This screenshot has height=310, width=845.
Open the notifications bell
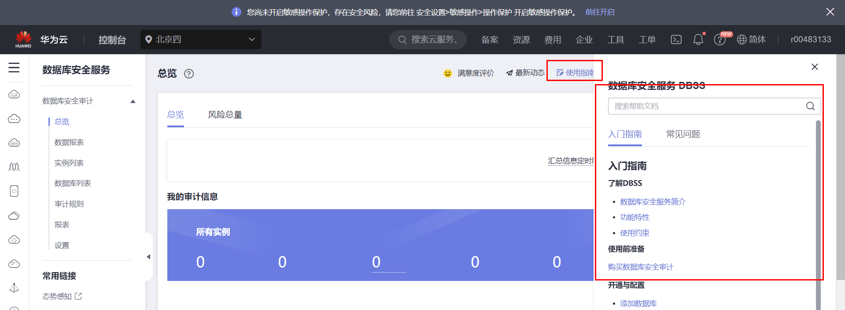(x=698, y=40)
